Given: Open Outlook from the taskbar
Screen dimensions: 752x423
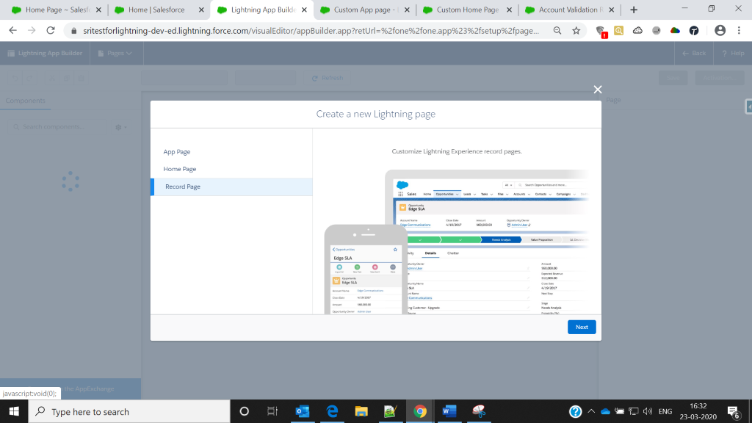Looking at the screenshot, I should pos(302,411).
